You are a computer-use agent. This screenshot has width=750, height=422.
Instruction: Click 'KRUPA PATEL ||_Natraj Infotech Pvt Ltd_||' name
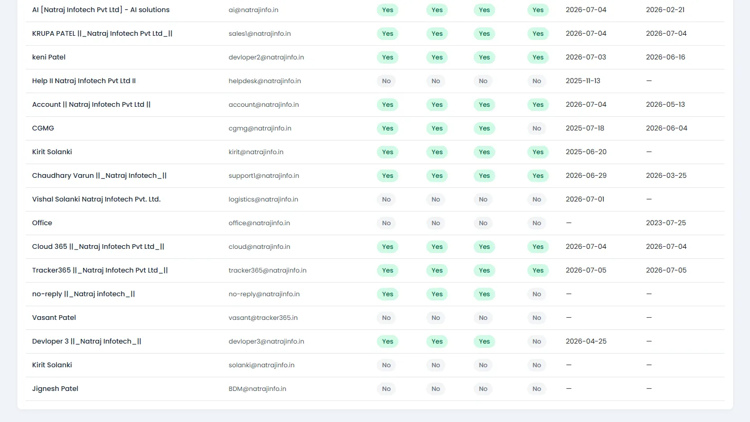pos(102,34)
